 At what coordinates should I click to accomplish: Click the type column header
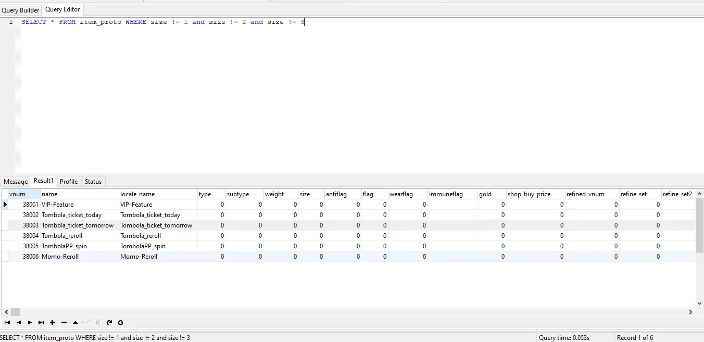coord(211,194)
